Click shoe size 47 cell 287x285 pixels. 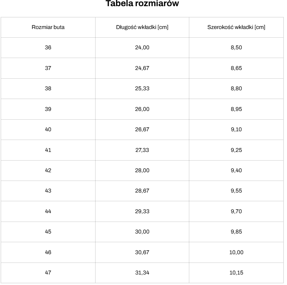(x=48, y=273)
